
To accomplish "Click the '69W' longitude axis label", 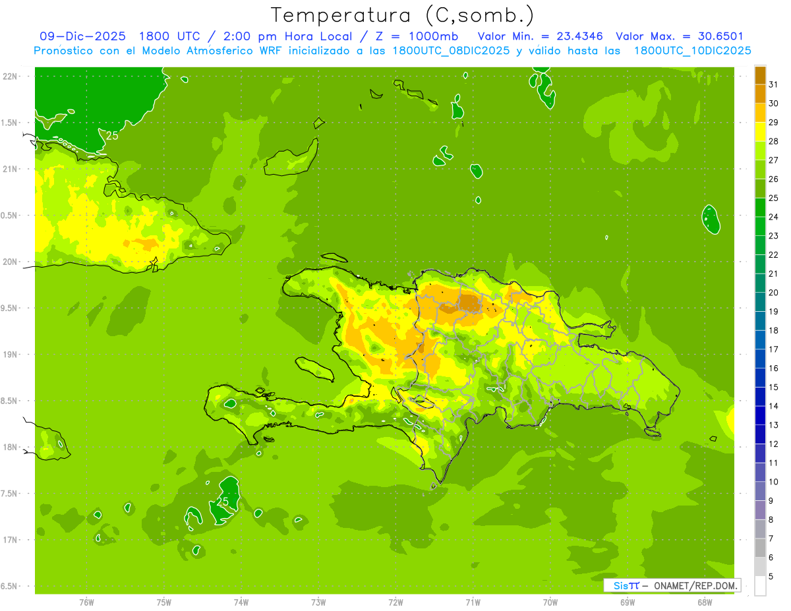I will [628, 602].
